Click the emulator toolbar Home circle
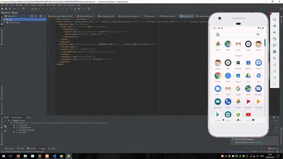The height and width of the screenshot is (159, 283). 275,71
